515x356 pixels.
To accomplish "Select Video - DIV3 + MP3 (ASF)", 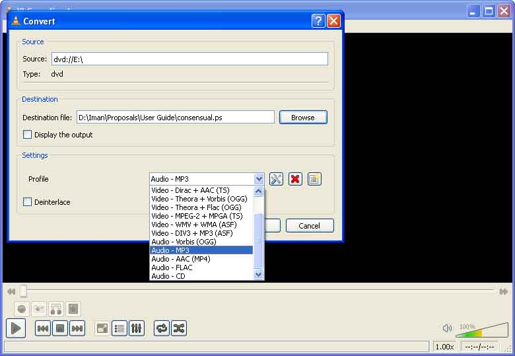I will [201, 233].
